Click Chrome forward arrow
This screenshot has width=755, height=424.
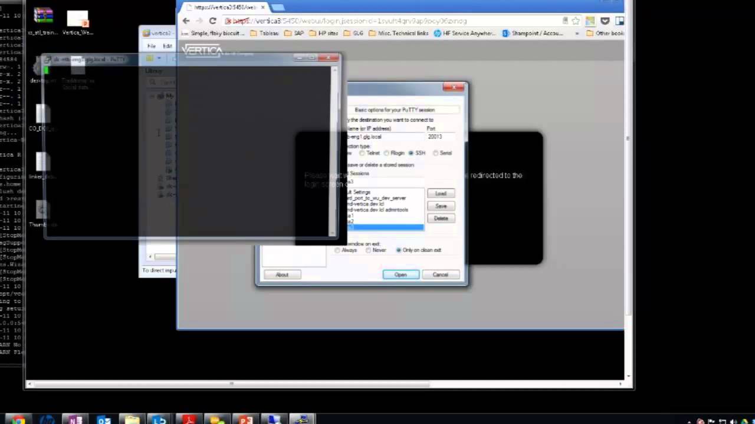(x=199, y=21)
